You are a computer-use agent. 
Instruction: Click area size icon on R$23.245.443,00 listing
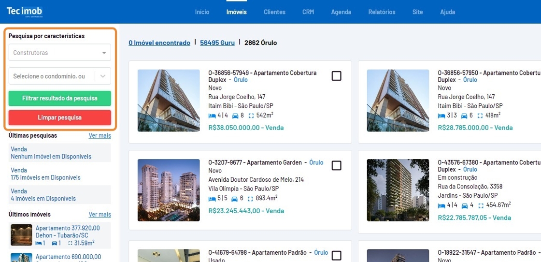[x=250, y=199]
